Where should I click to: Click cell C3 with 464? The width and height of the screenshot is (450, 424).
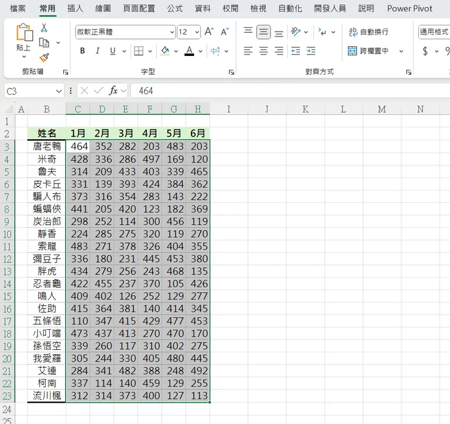(x=78, y=146)
